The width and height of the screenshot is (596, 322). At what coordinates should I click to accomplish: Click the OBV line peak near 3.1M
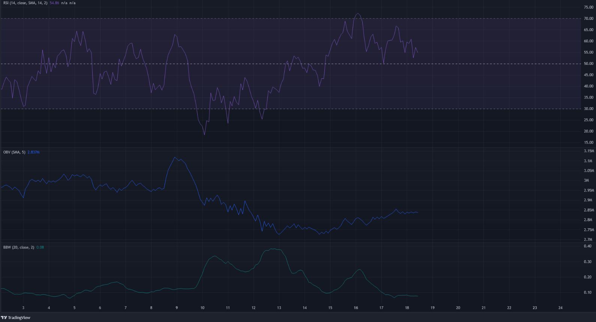coord(175,157)
